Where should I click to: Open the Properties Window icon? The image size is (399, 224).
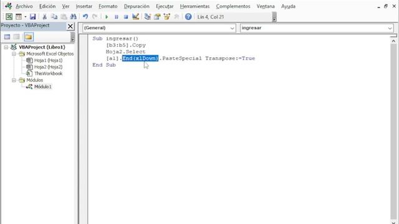(157, 17)
